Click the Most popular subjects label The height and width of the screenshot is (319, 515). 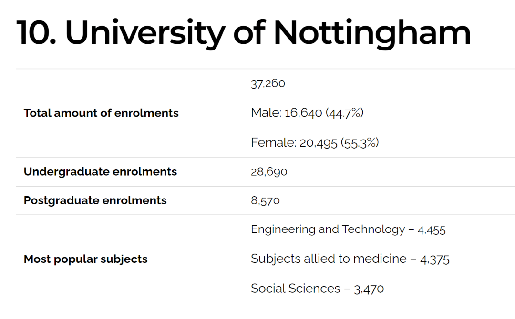pos(86,259)
